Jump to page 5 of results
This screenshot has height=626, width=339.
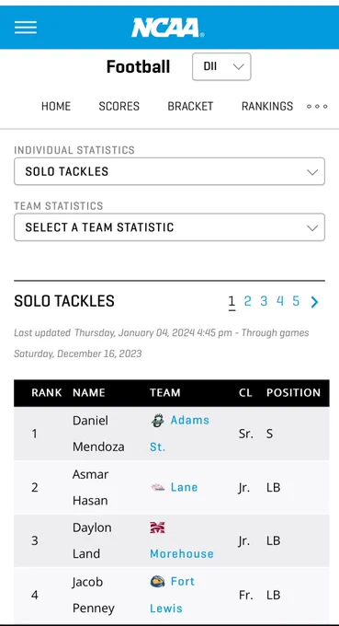point(296,301)
